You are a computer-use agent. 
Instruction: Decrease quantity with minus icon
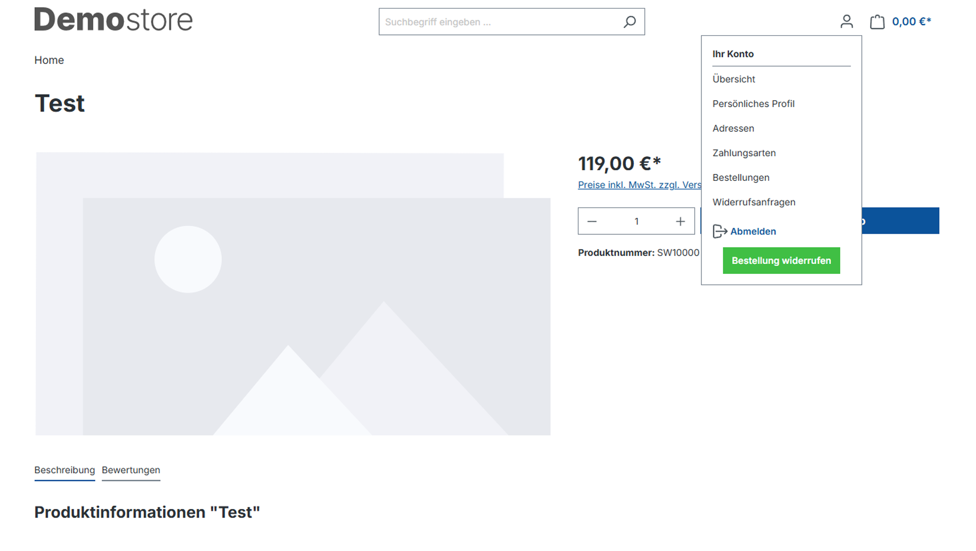click(592, 221)
